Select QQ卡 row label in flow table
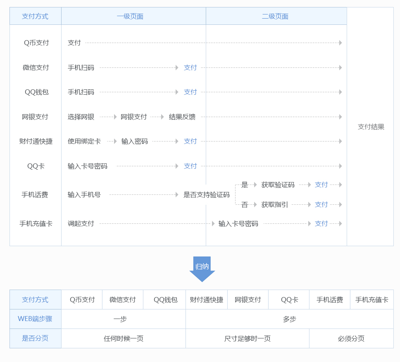The width and height of the screenshot is (400, 362). (36, 166)
